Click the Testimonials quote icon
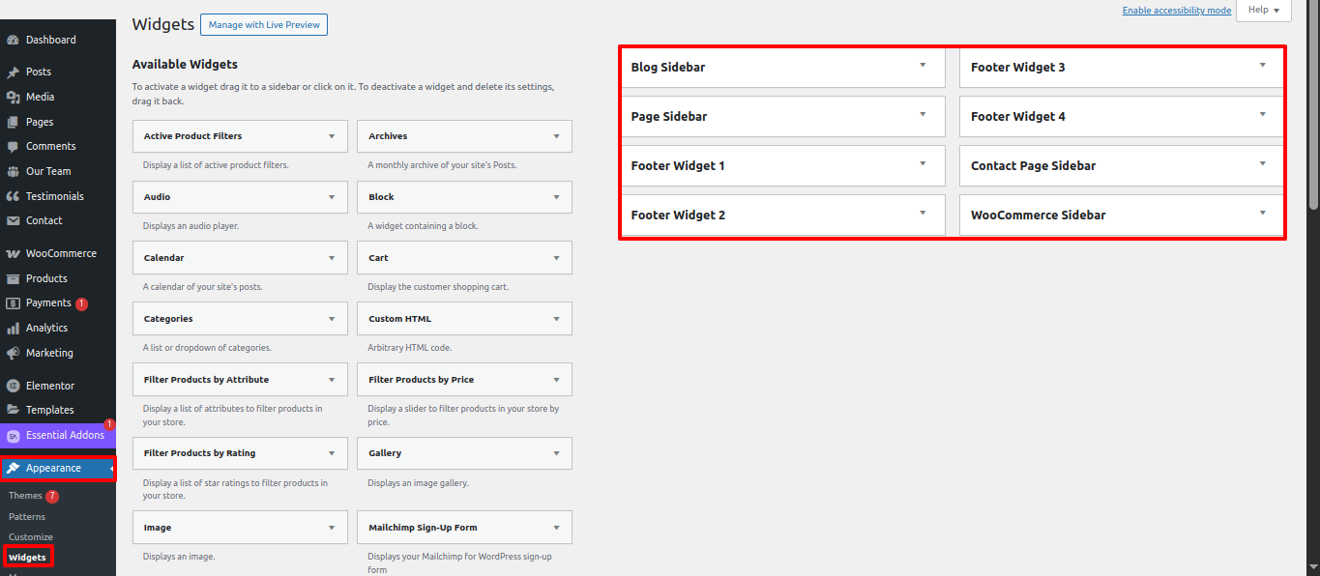 tap(13, 197)
